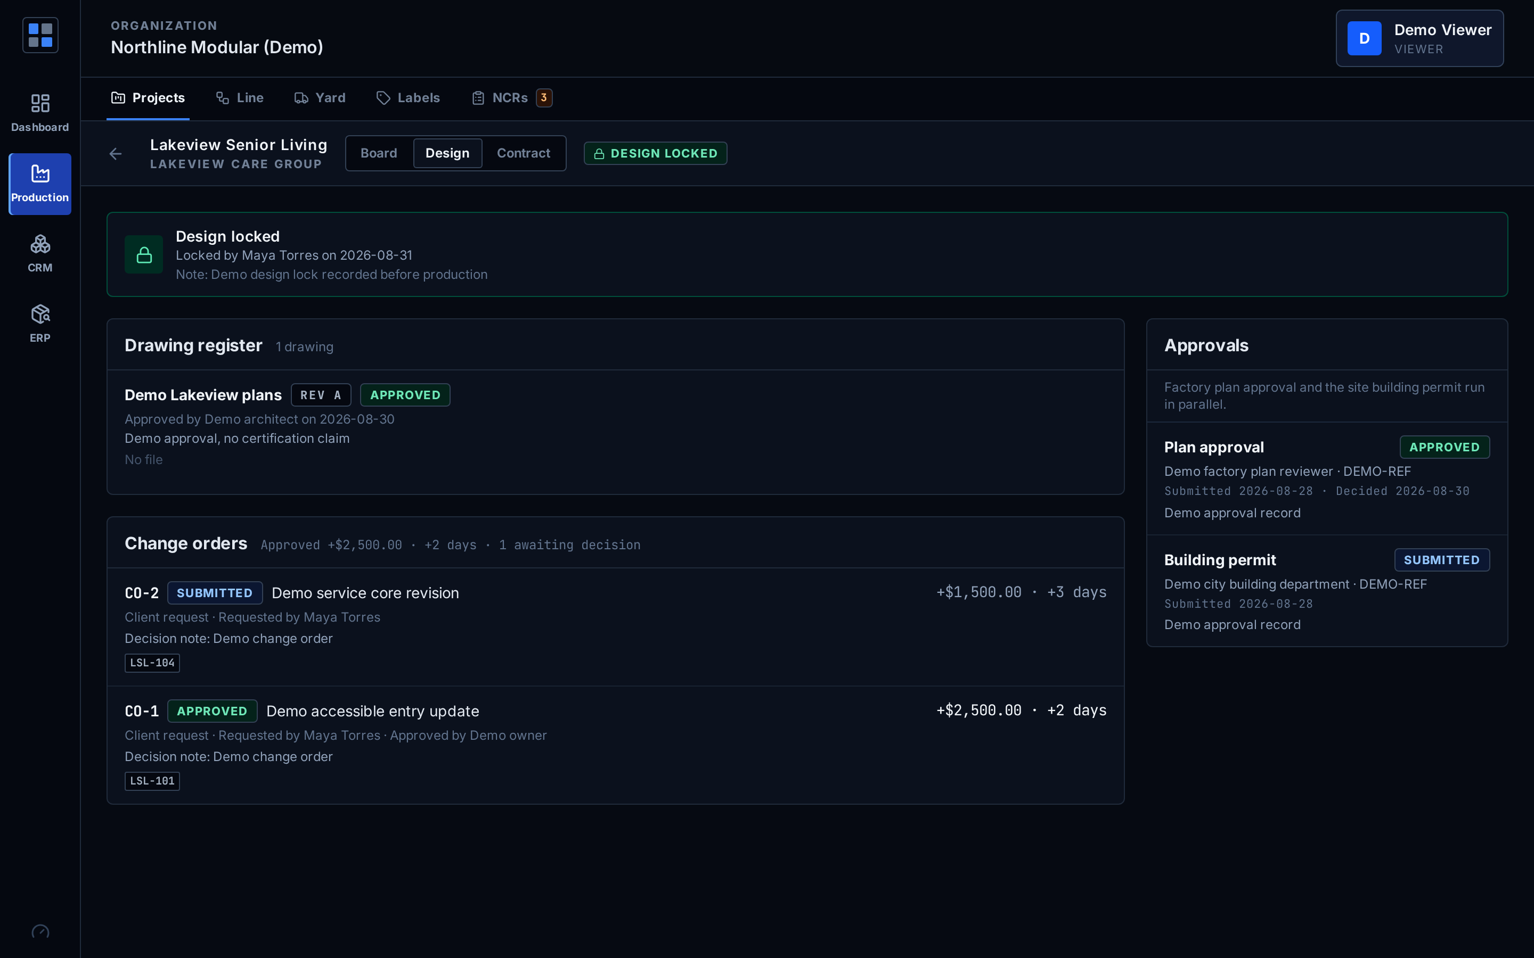This screenshot has height=958, width=1534.
Task: Click the Change orders heading
Action: click(x=186, y=543)
